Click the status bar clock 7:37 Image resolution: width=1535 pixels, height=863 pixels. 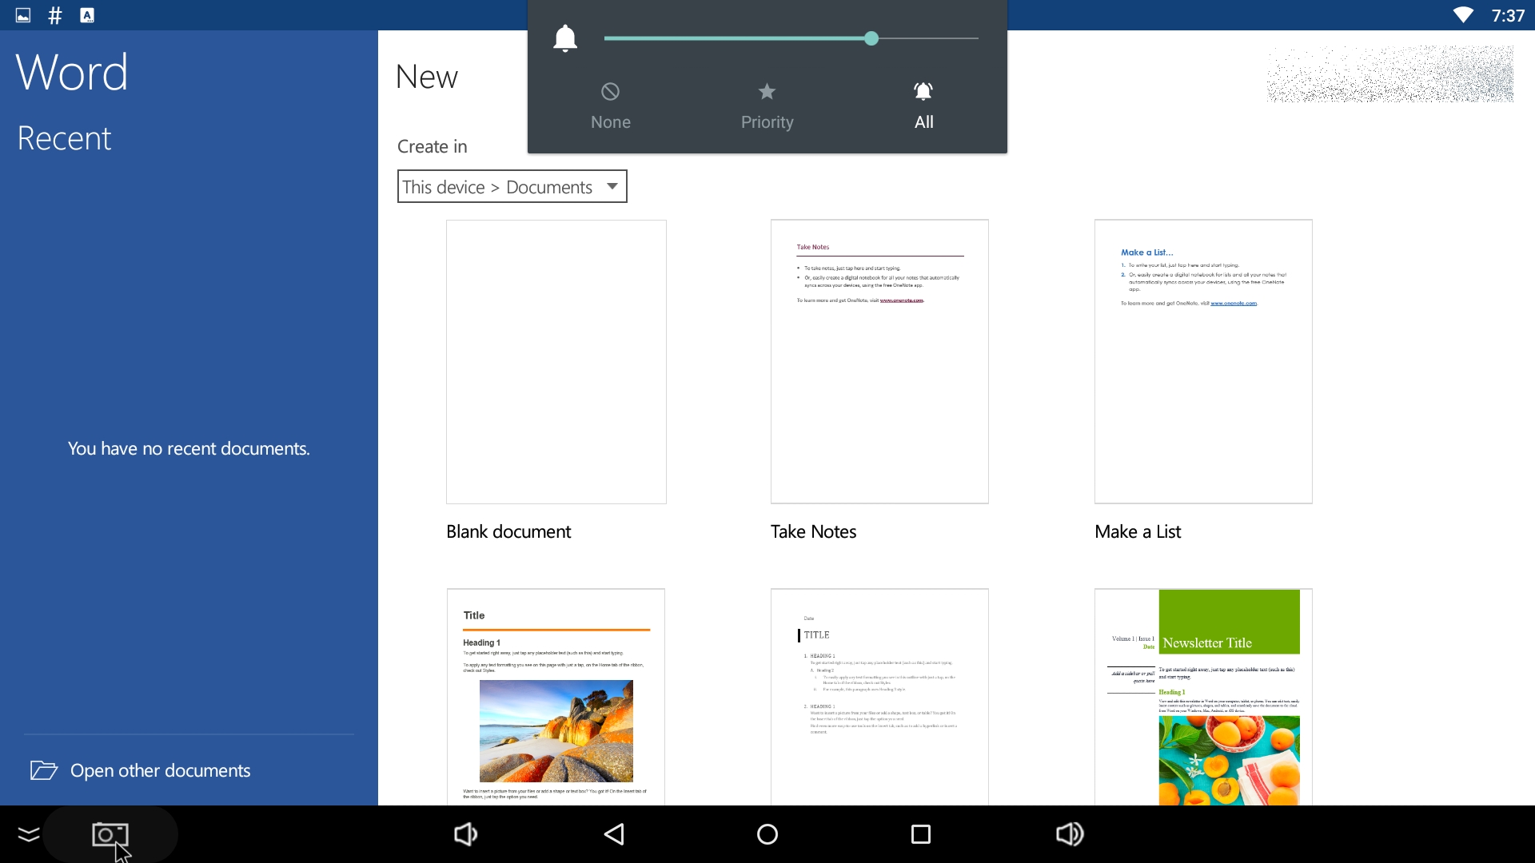(1508, 15)
